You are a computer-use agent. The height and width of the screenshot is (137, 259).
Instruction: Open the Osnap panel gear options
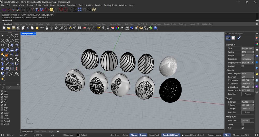click(18, 85)
